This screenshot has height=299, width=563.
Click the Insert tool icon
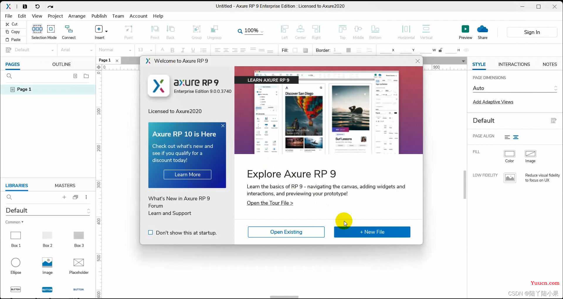(x=99, y=29)
